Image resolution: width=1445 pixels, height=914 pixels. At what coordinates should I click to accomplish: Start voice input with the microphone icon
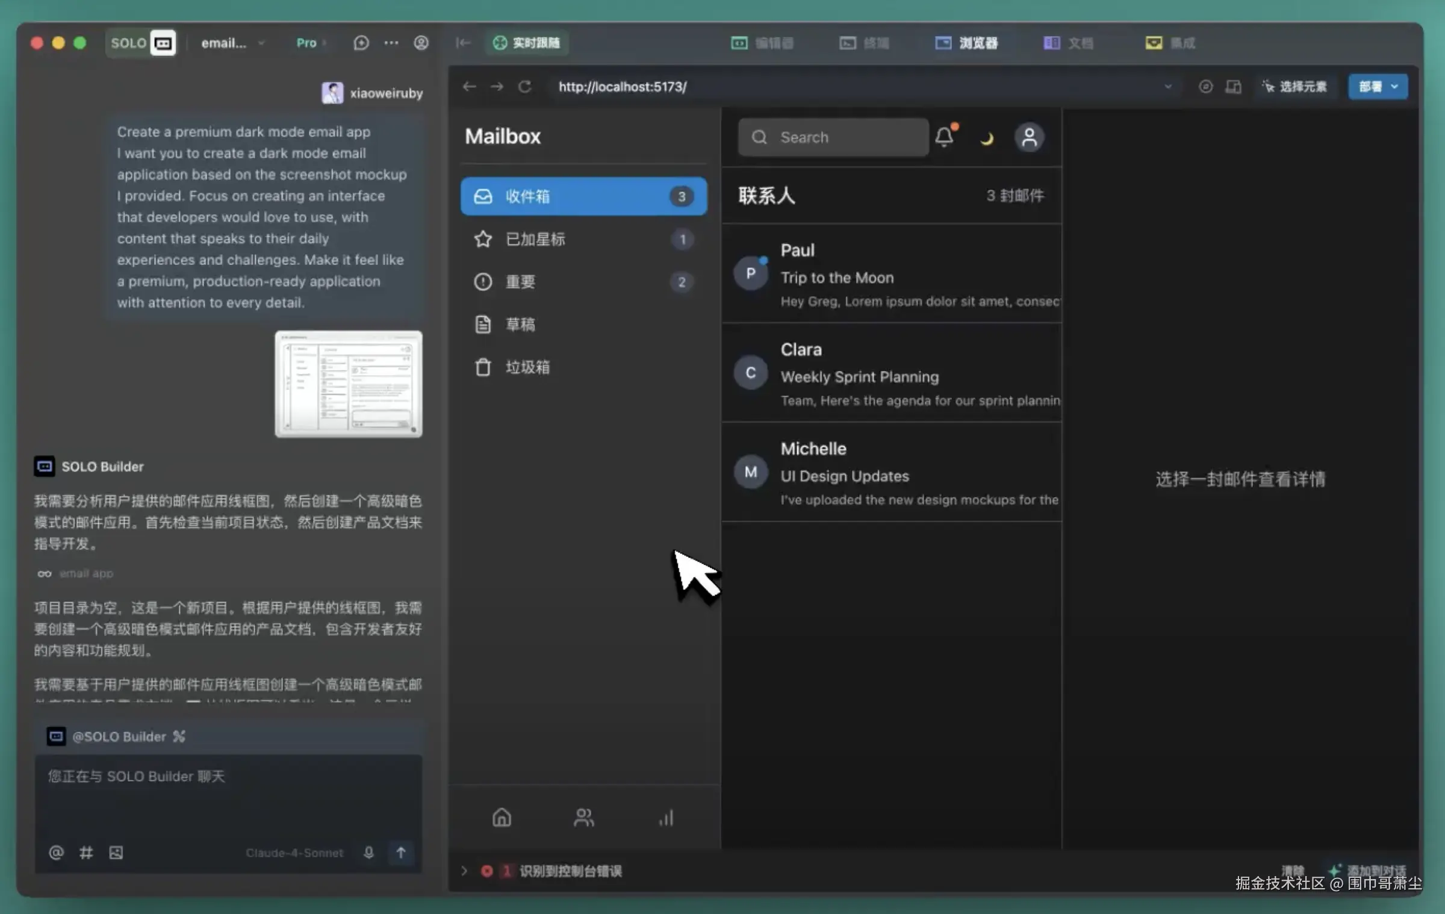[369, 853]
